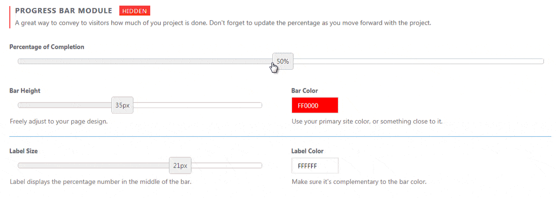This screenshot has height=198, width=556.
Task: Click the 50% Percentage of Completion handle
Action: click(x=283, y=61)
